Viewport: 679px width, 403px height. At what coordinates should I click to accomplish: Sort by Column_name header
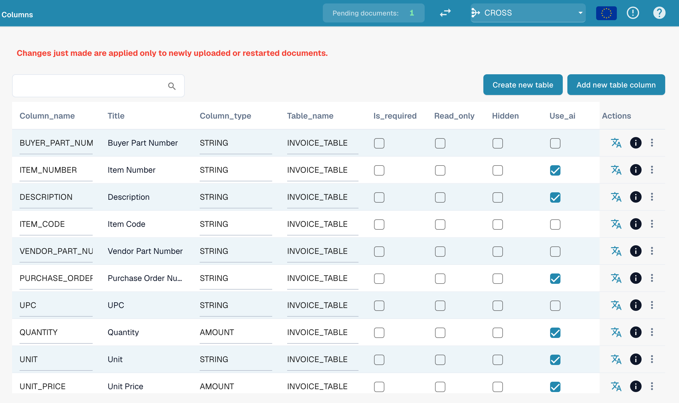click(47, 116)
